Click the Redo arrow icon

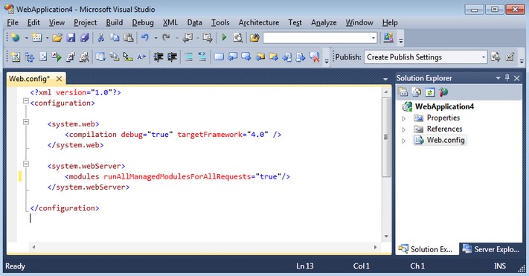click(166, 37)
